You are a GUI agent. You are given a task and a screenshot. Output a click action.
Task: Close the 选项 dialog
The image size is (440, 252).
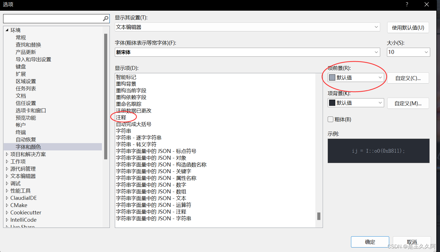(x=427, y=4)
